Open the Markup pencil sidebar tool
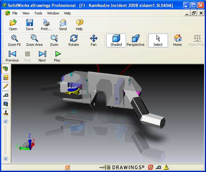This screenshot has height=172, width=206. click(x=6, y=86)
